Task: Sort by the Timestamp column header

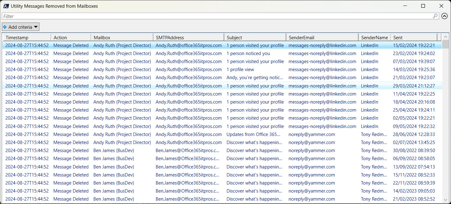Action: click(26, 37)
